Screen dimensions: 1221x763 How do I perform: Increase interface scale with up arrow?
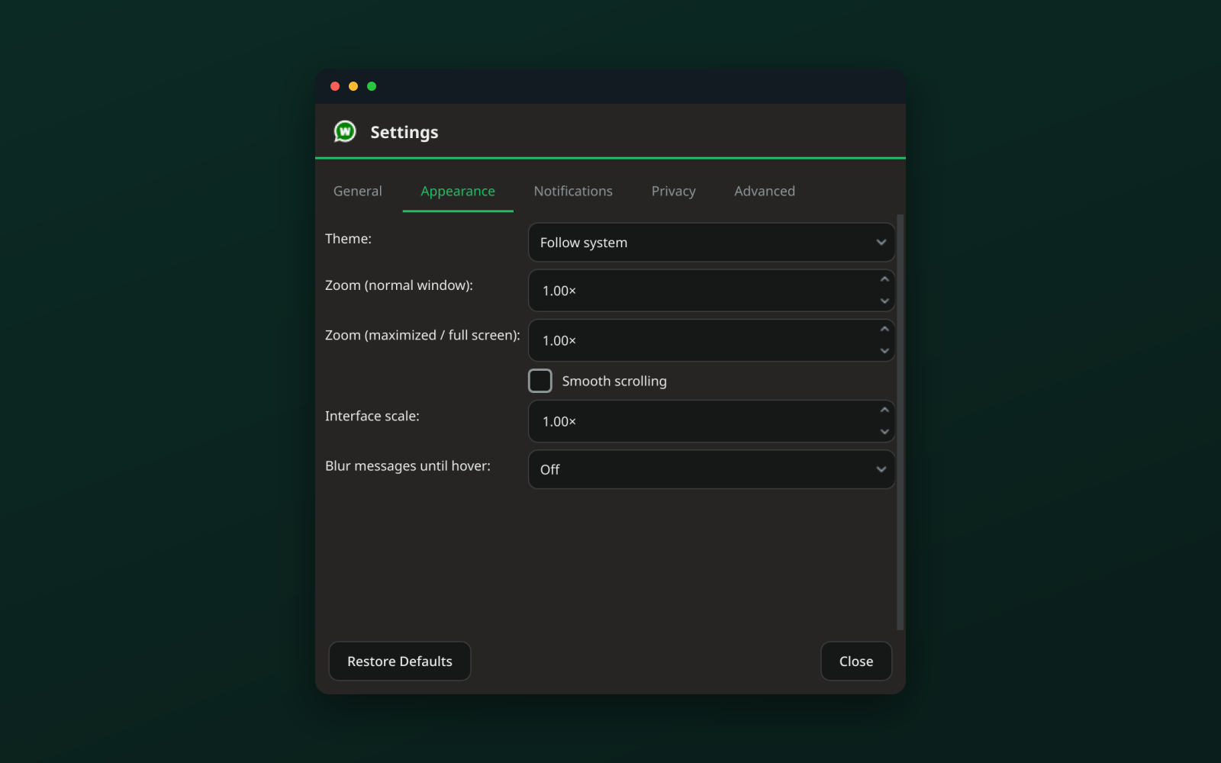(884, 410)
